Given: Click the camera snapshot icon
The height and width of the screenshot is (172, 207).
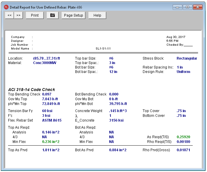Looking at the screenshot, I should pyautogui.click(x=53, y=15).
